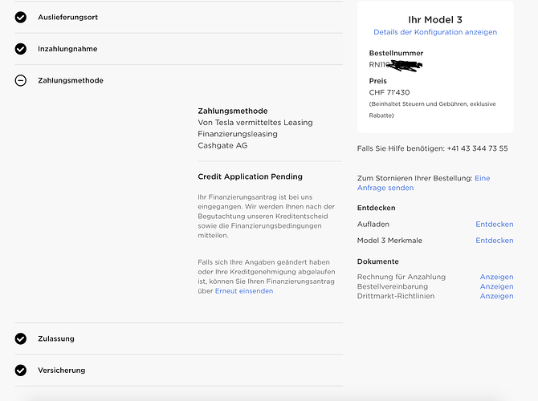Collapse Zahlungsmethode via the minus circle icon

coord(21,80)
